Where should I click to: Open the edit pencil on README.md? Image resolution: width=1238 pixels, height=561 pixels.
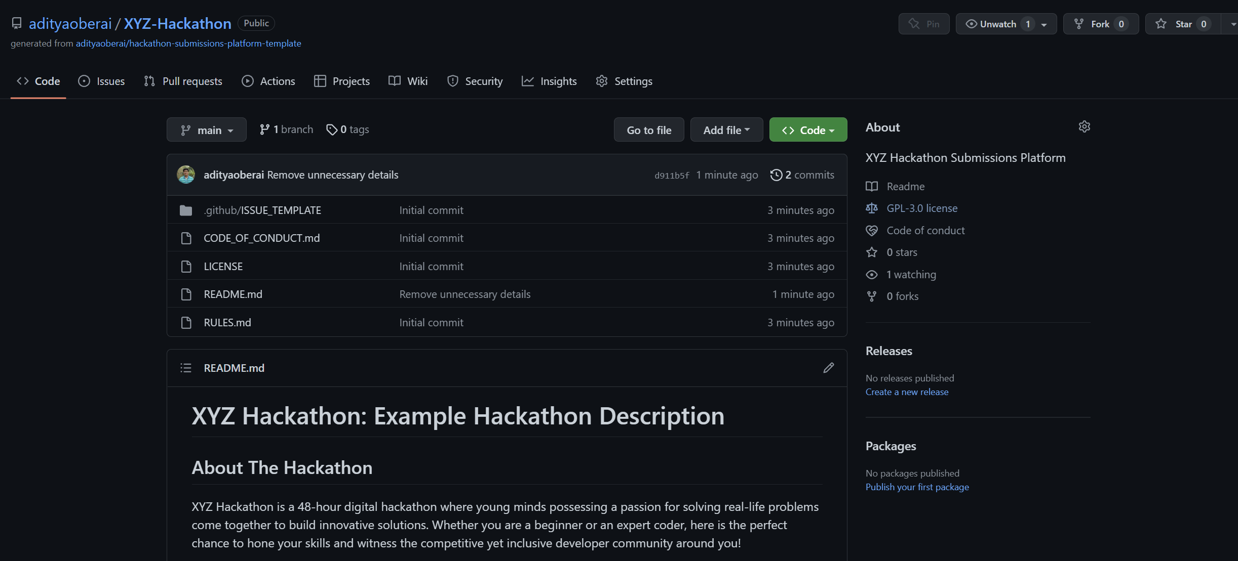[x=828, y=368]
